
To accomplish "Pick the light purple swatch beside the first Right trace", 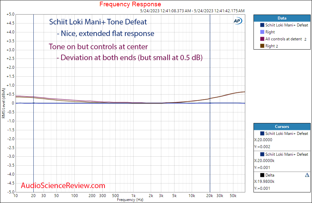I will (262, 32).
